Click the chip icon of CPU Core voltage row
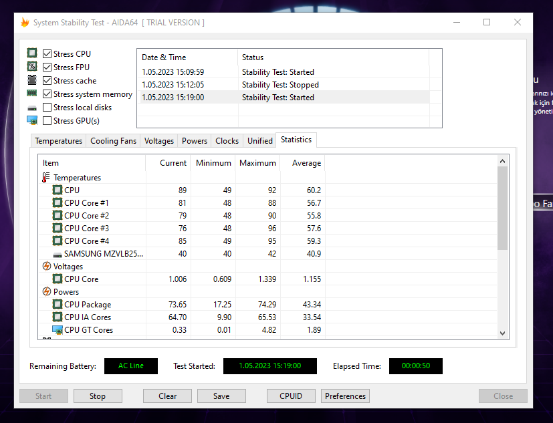This screenshot has height=423, width=553. click(x=57, y=279)
